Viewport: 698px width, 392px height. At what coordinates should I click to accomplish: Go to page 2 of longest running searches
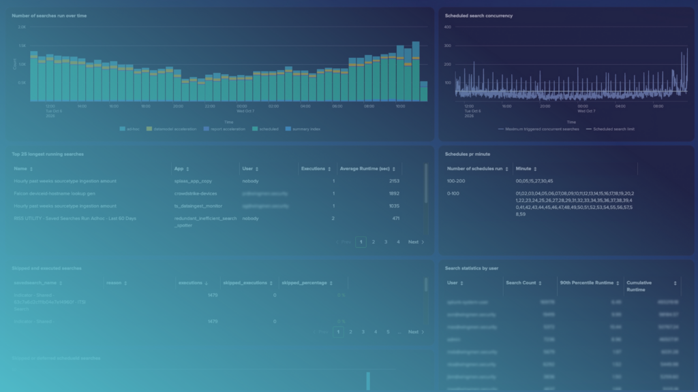(374, 242)
